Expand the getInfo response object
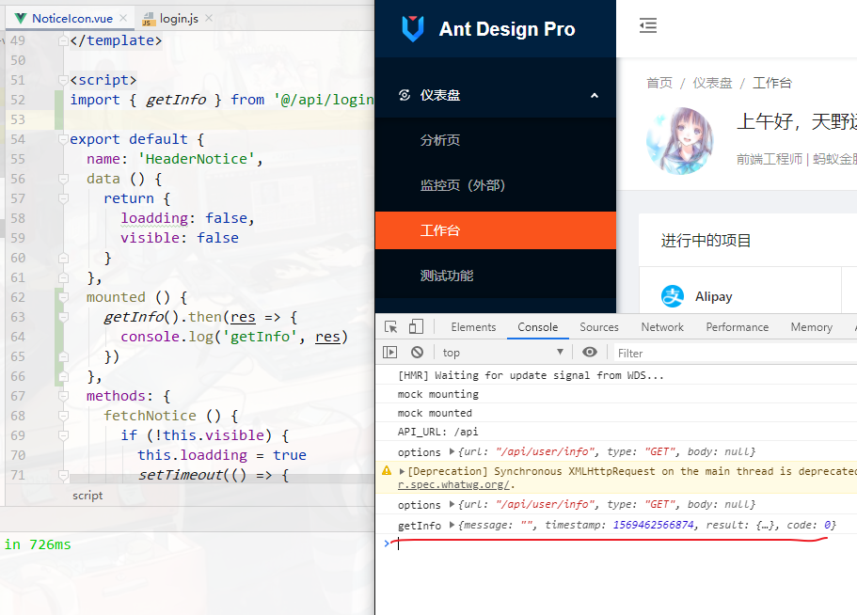 click(x=452, y=525)
